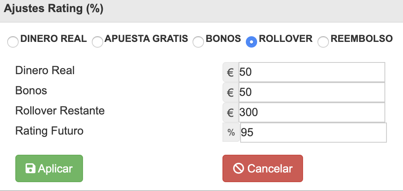Click the euro symbol beside Dinero Real field

tap(230, 72)
